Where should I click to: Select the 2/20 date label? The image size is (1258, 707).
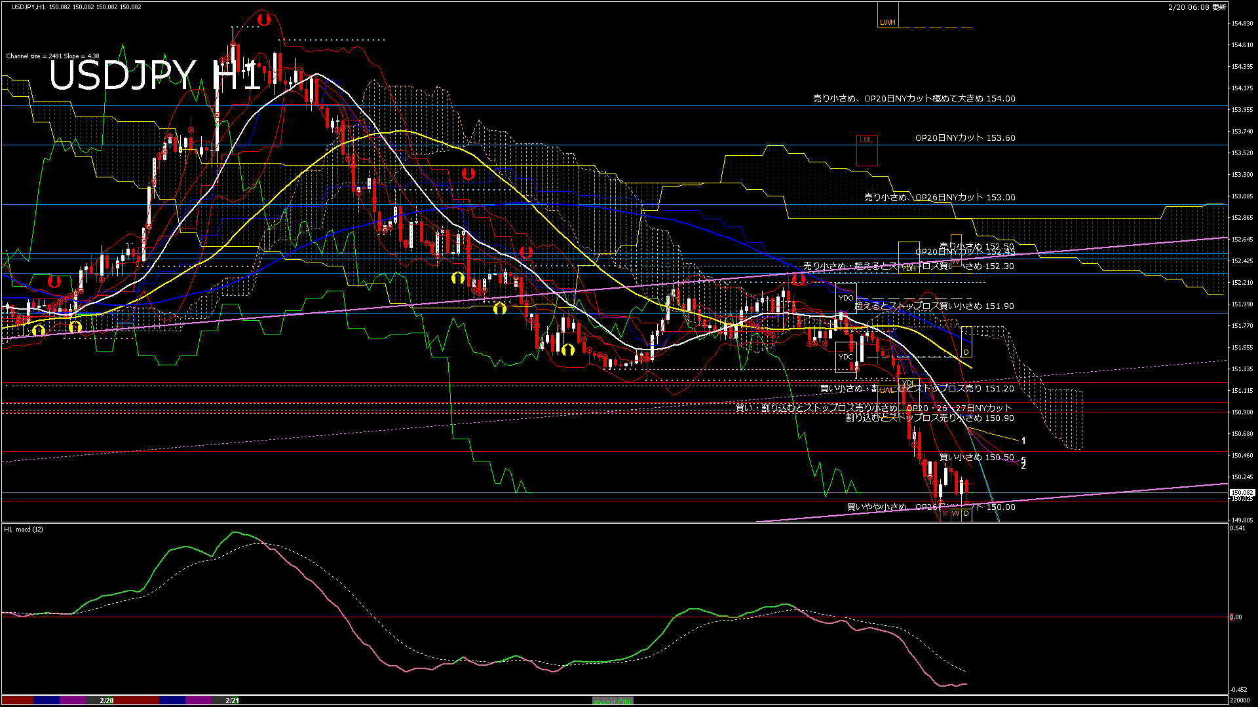(x=107, y=700)
